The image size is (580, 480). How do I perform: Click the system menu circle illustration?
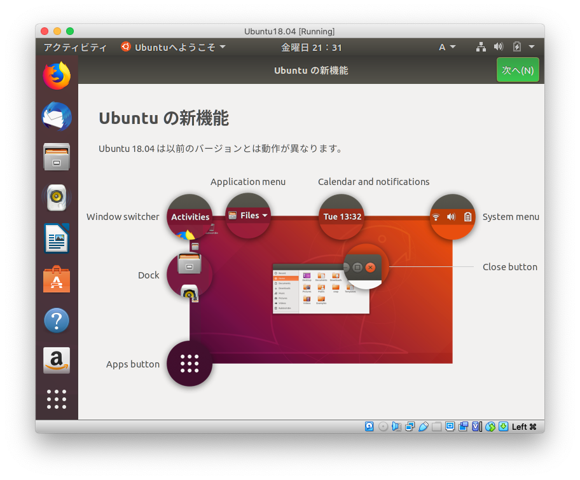coord(452,217)
